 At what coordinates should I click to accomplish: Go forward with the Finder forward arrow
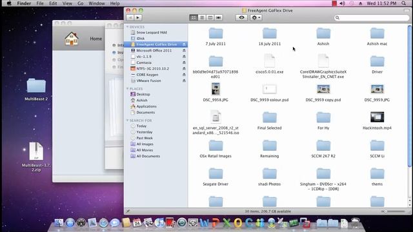137,17
